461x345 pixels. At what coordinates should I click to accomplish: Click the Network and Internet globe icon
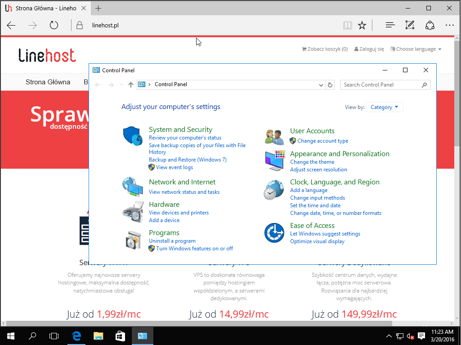133,187
